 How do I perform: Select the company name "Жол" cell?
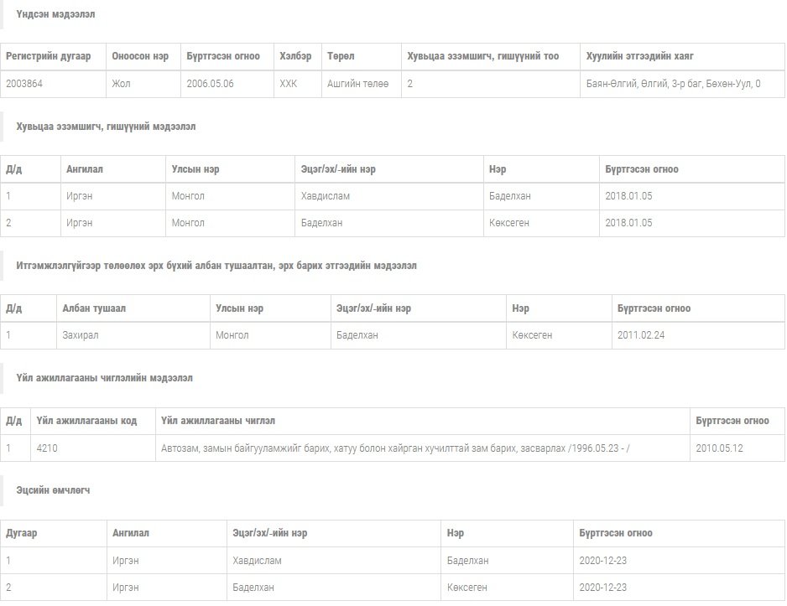[121, 84]
